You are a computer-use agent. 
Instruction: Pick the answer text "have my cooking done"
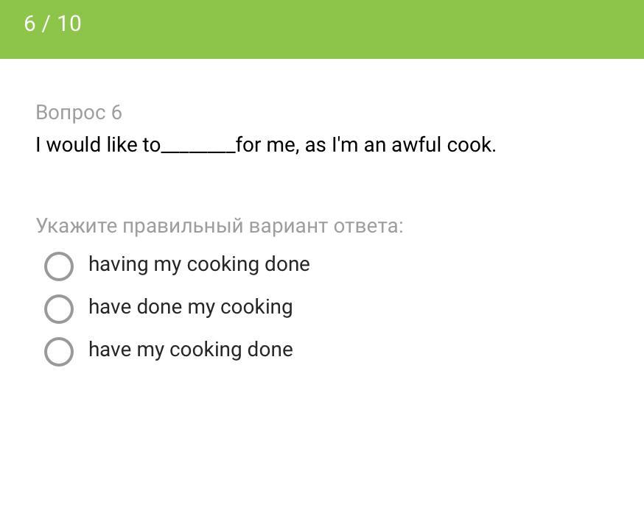190,350
